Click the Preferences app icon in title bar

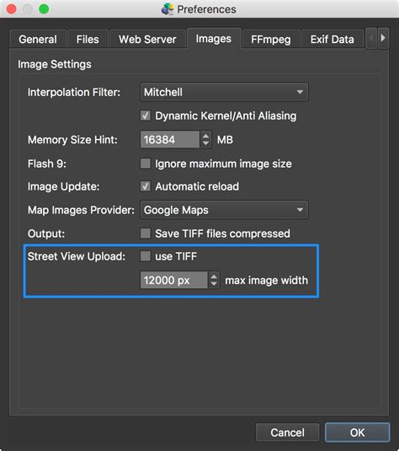pos(168,9)
